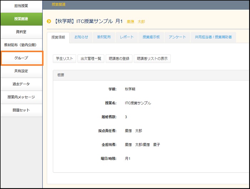
Task: Click the 聴講者の登録 button
Action: pyautogui.click(x=119, y=59)
